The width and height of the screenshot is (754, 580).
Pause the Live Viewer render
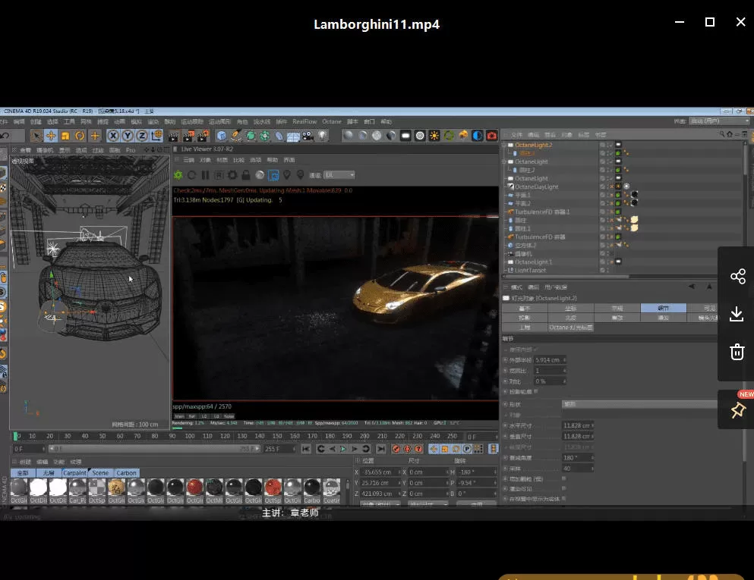click(x=203, y=174)
